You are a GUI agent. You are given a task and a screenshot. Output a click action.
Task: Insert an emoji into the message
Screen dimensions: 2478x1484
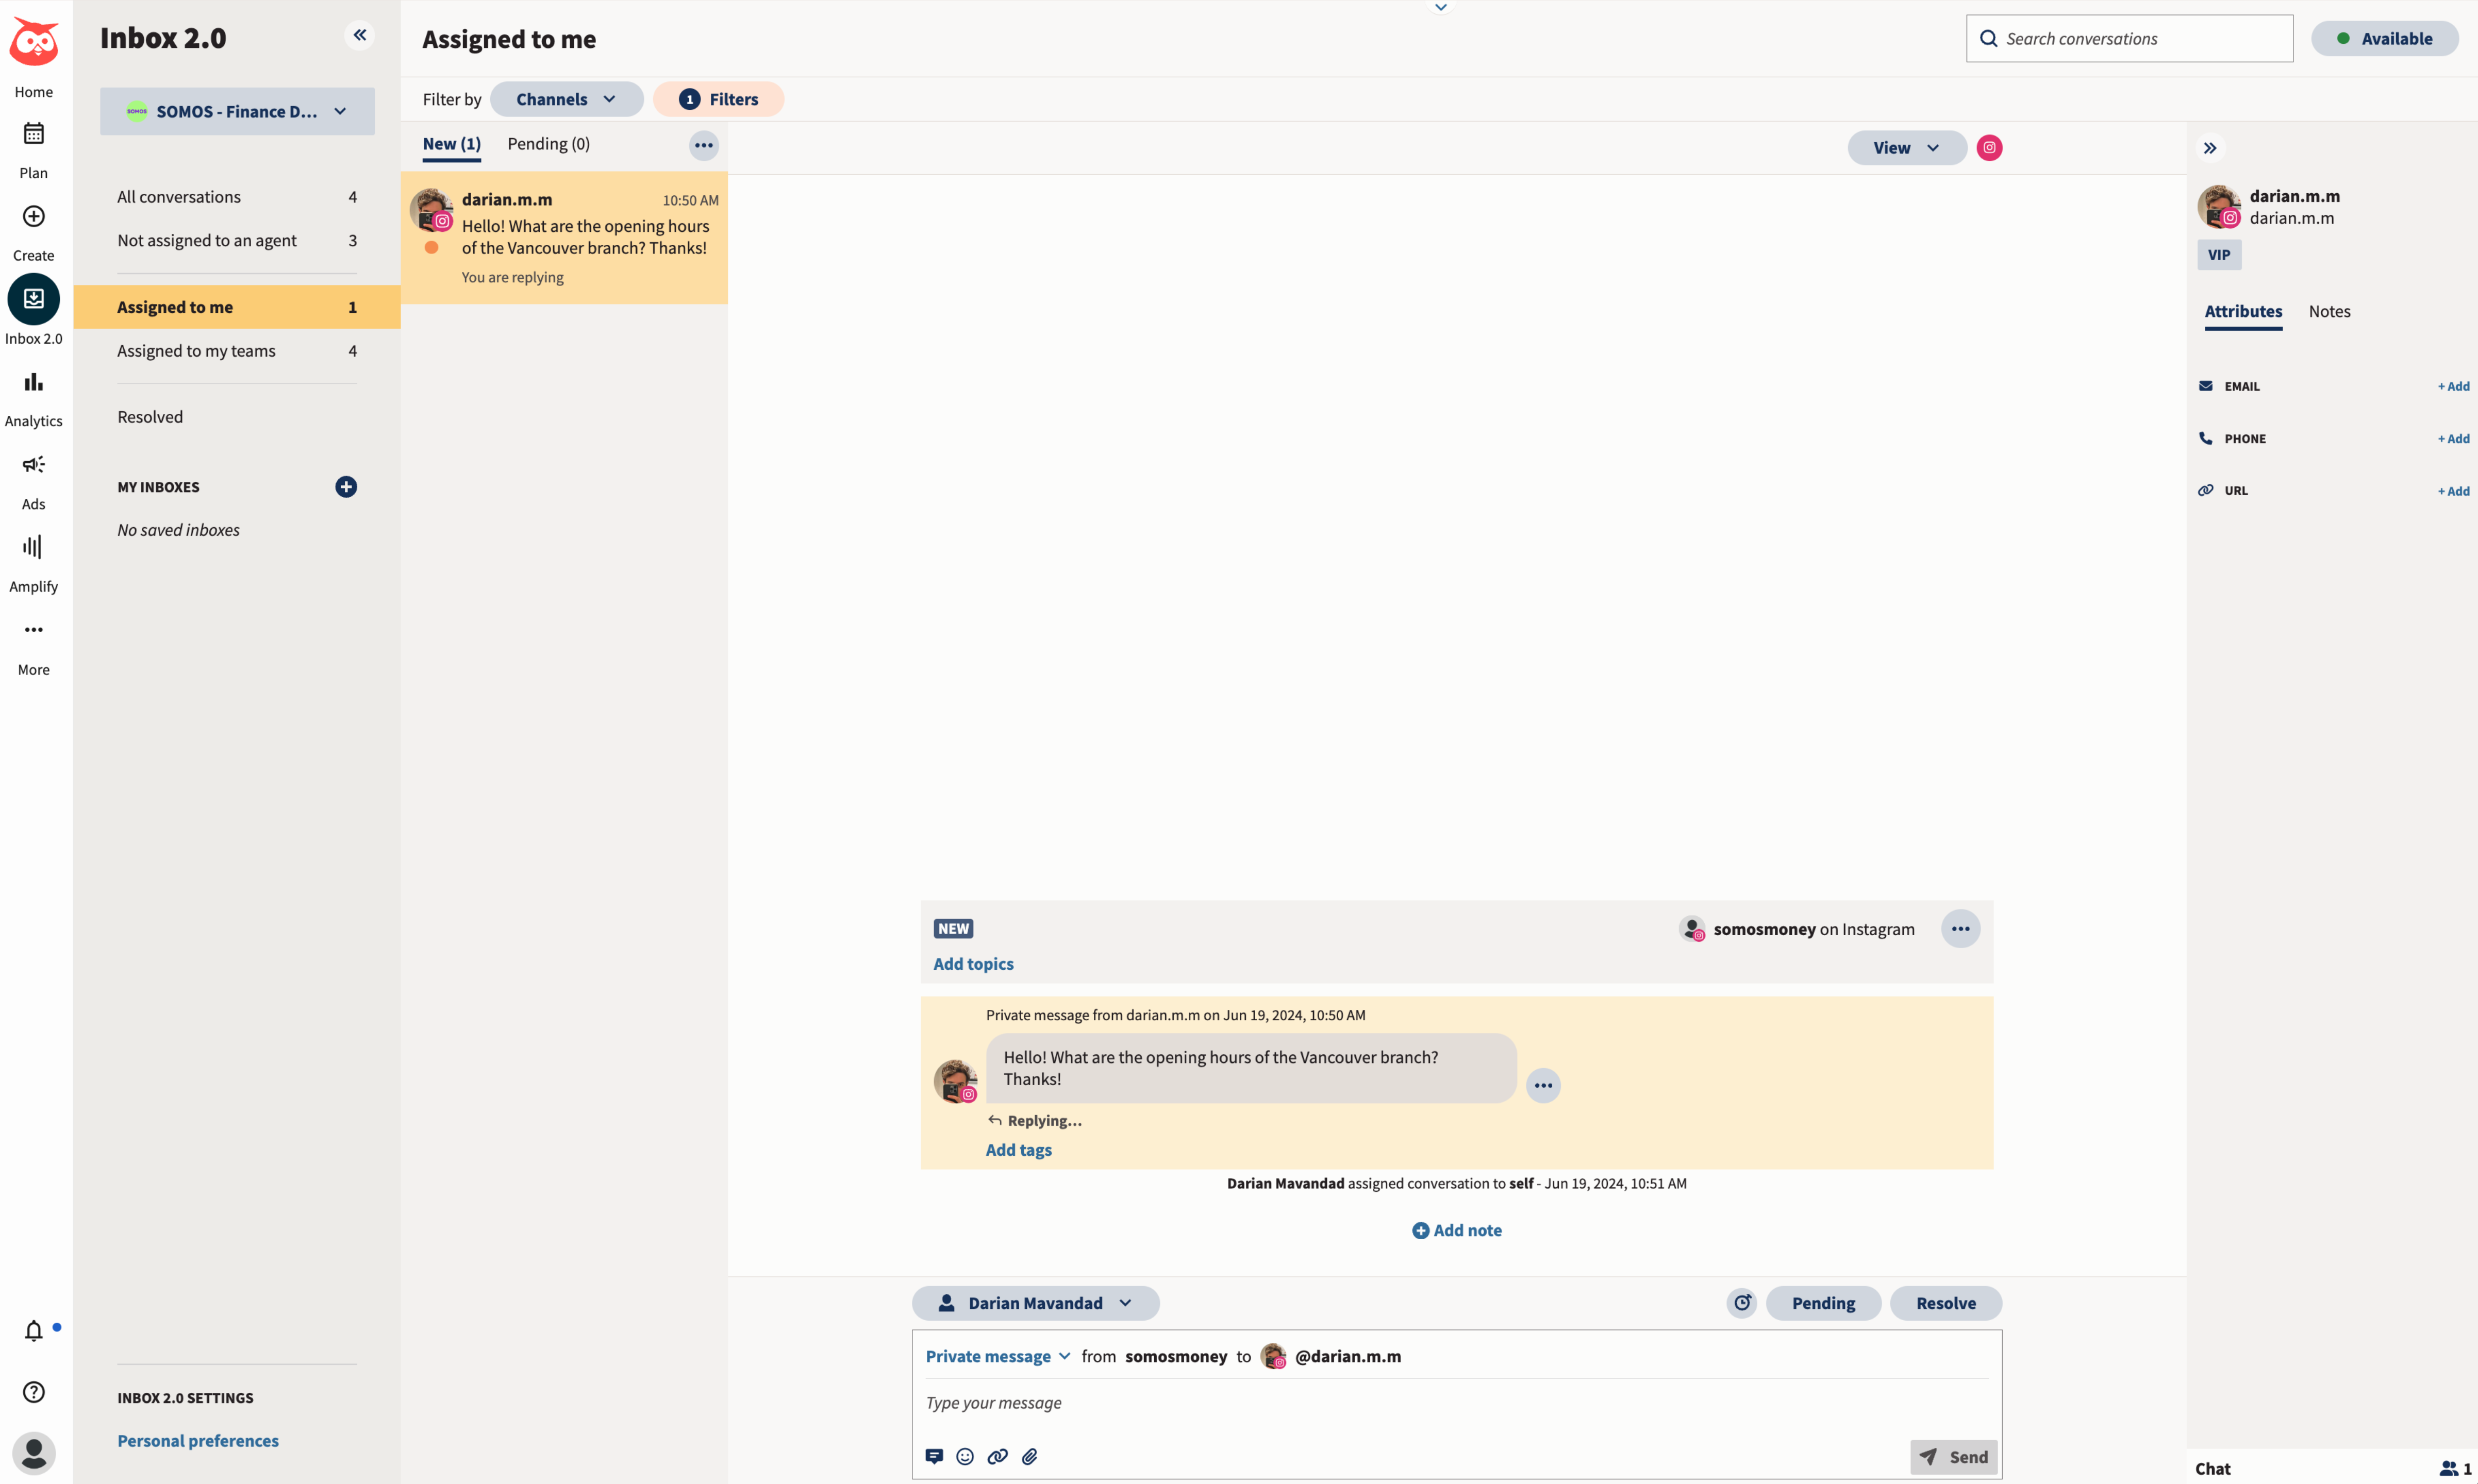point(964,1456)
